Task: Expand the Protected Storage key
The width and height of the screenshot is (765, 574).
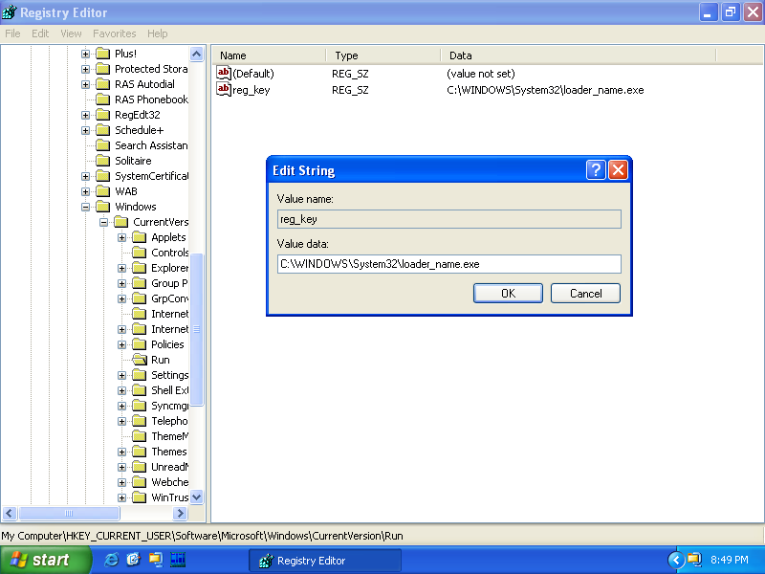Action: pos(85,69)
